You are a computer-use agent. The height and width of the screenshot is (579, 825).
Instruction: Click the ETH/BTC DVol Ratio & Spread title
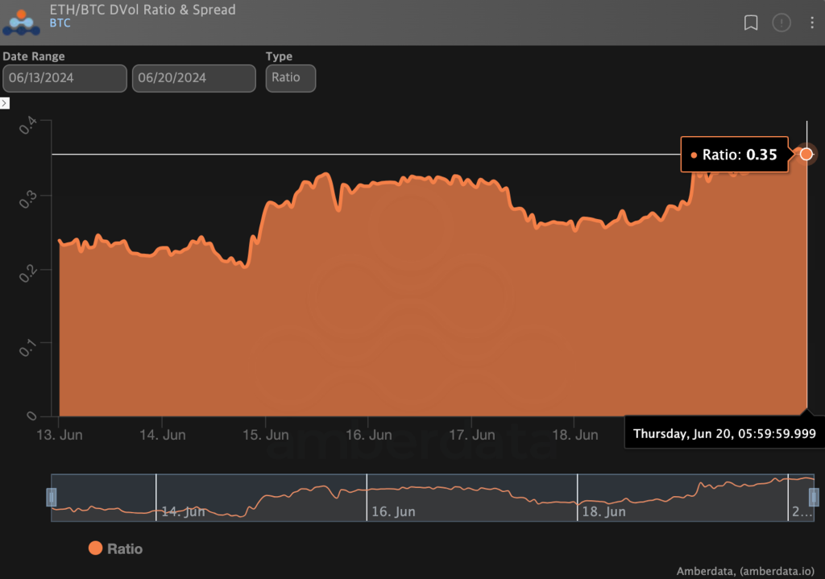(143, 10)
